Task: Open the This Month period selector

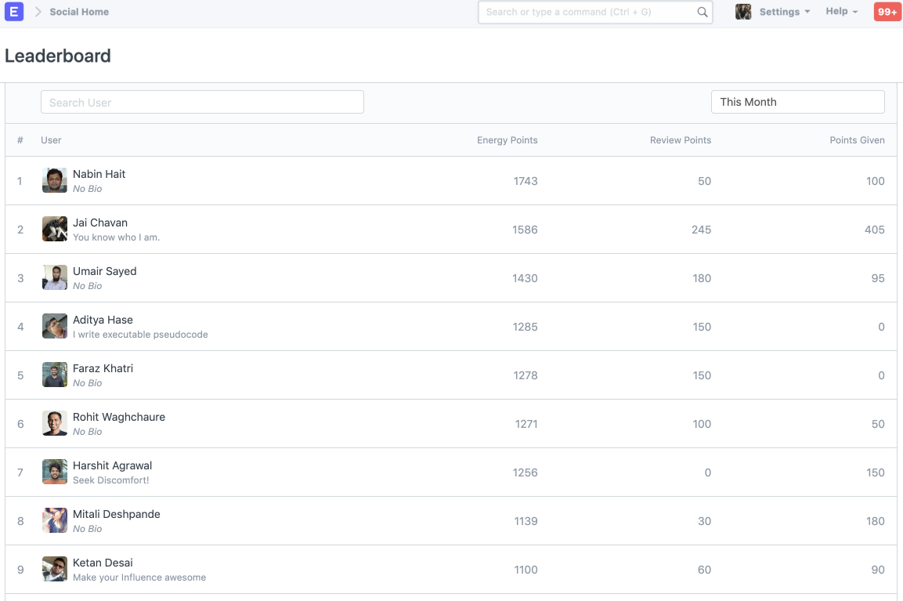Action: [797, 102]
